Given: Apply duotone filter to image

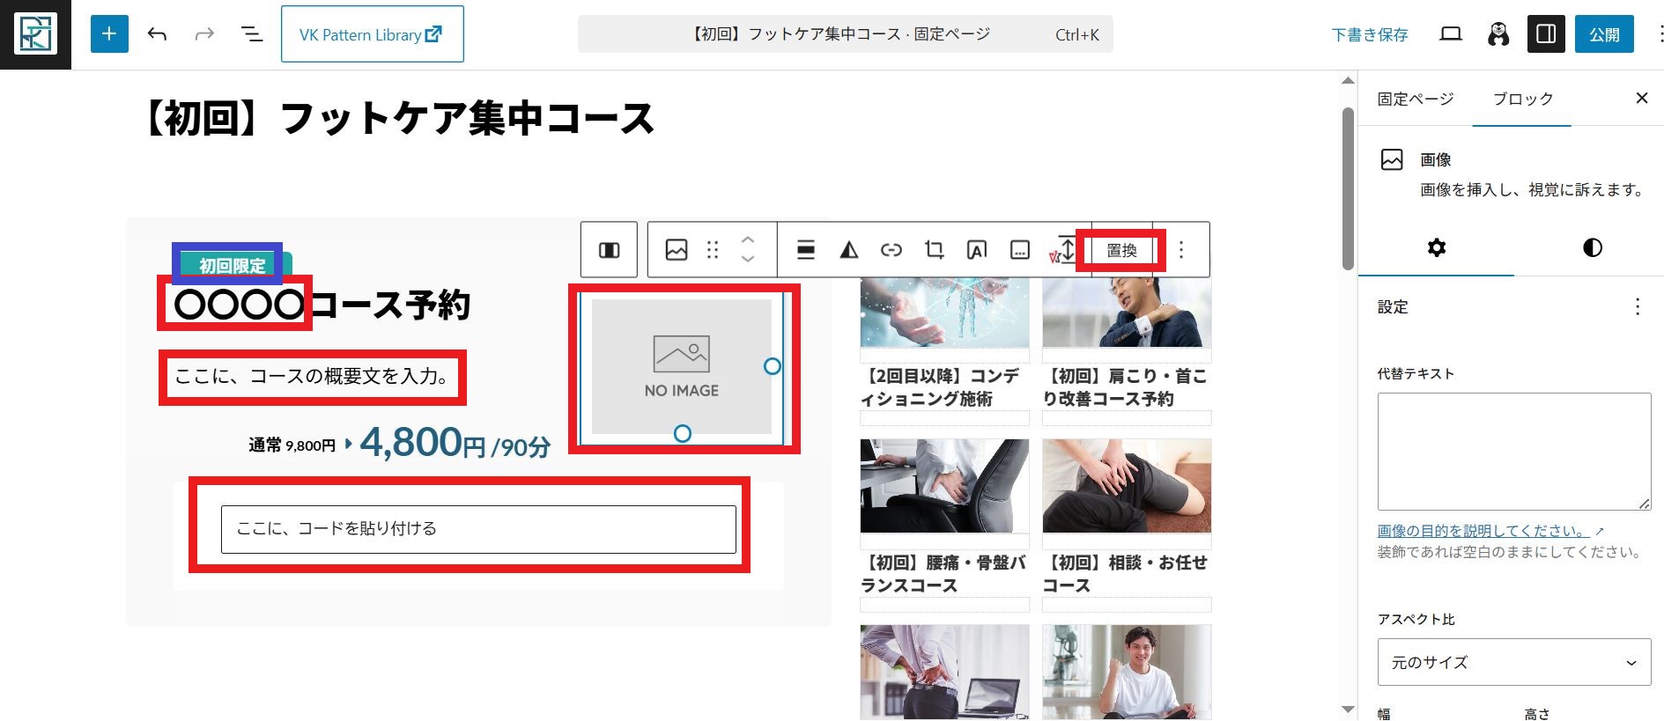Looking at the screenshot, I should tap(848, 250).
